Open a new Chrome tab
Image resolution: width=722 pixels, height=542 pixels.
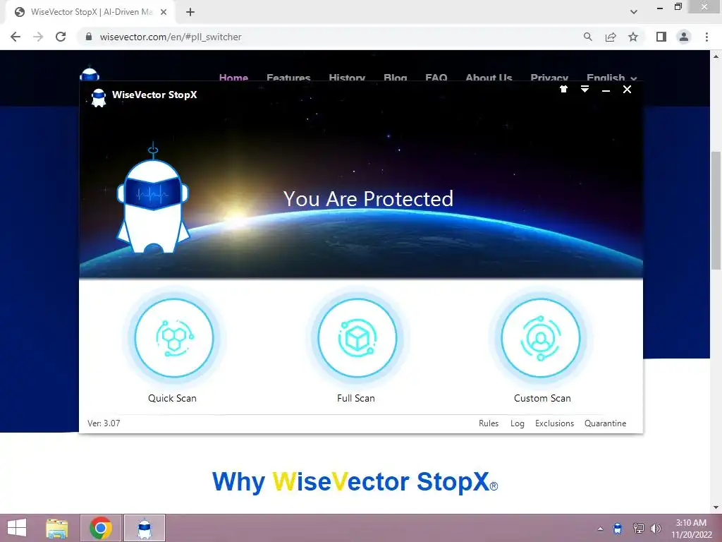point(190,12)
